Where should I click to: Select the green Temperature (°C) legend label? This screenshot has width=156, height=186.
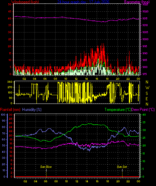tap(118, 110)
